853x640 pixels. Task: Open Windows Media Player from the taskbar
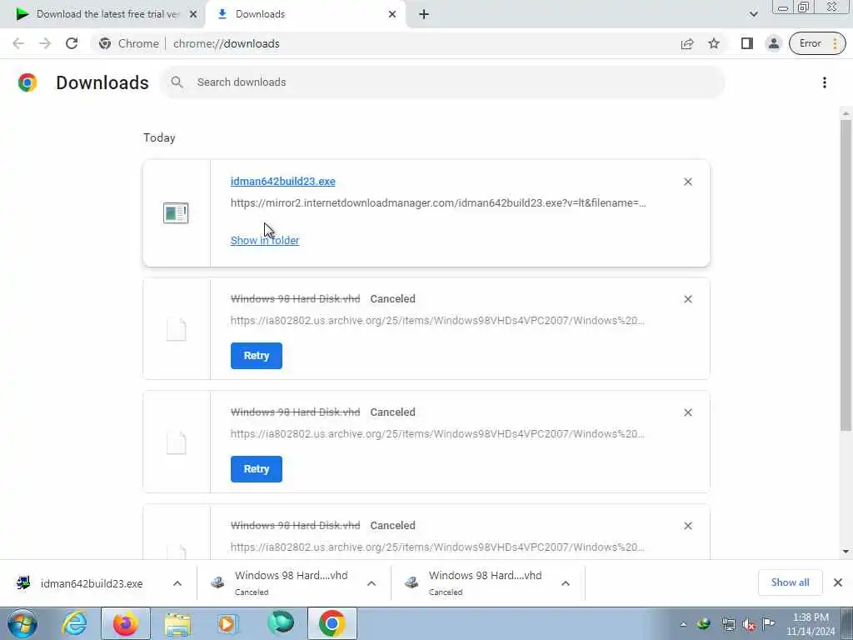coord(228,623)
